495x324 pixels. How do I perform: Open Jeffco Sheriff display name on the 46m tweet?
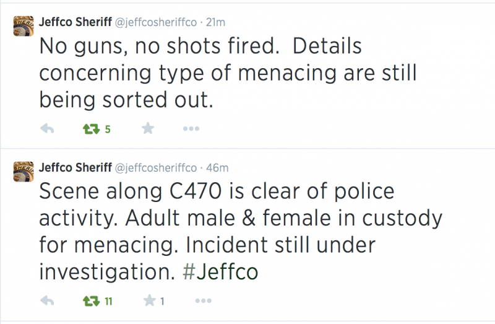click(x=74, y=168)
